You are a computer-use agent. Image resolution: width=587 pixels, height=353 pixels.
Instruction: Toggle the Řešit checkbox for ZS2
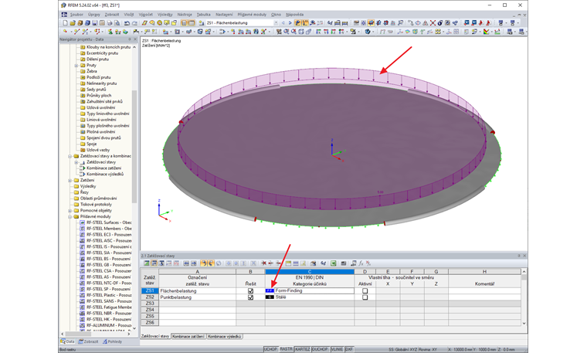(x=250, y=297)
